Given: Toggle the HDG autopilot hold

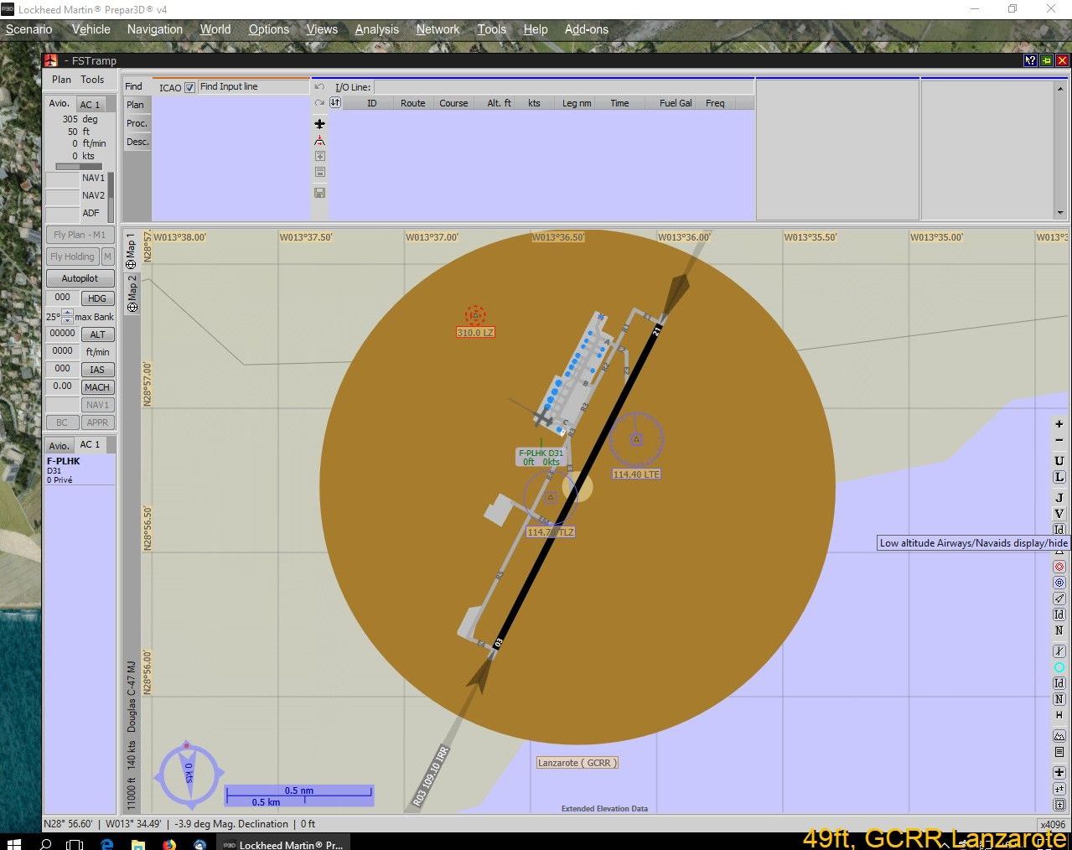Looking at the screenshot, I should [97, 298].
